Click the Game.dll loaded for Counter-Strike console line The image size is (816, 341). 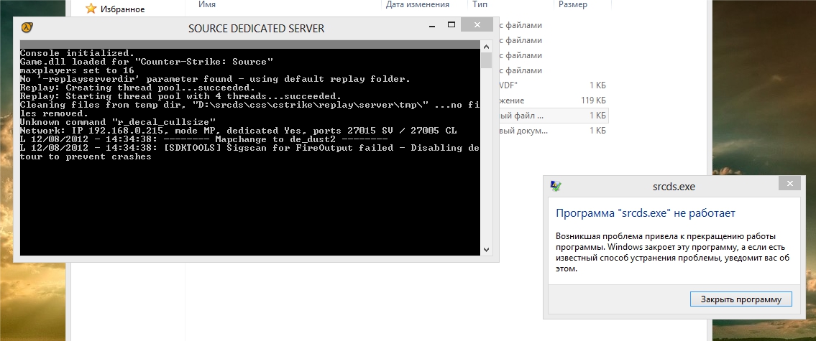click(x=147, y=62)
